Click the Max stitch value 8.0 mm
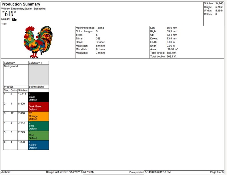This screenshot has height=175, width=227. tap(100, 46)
